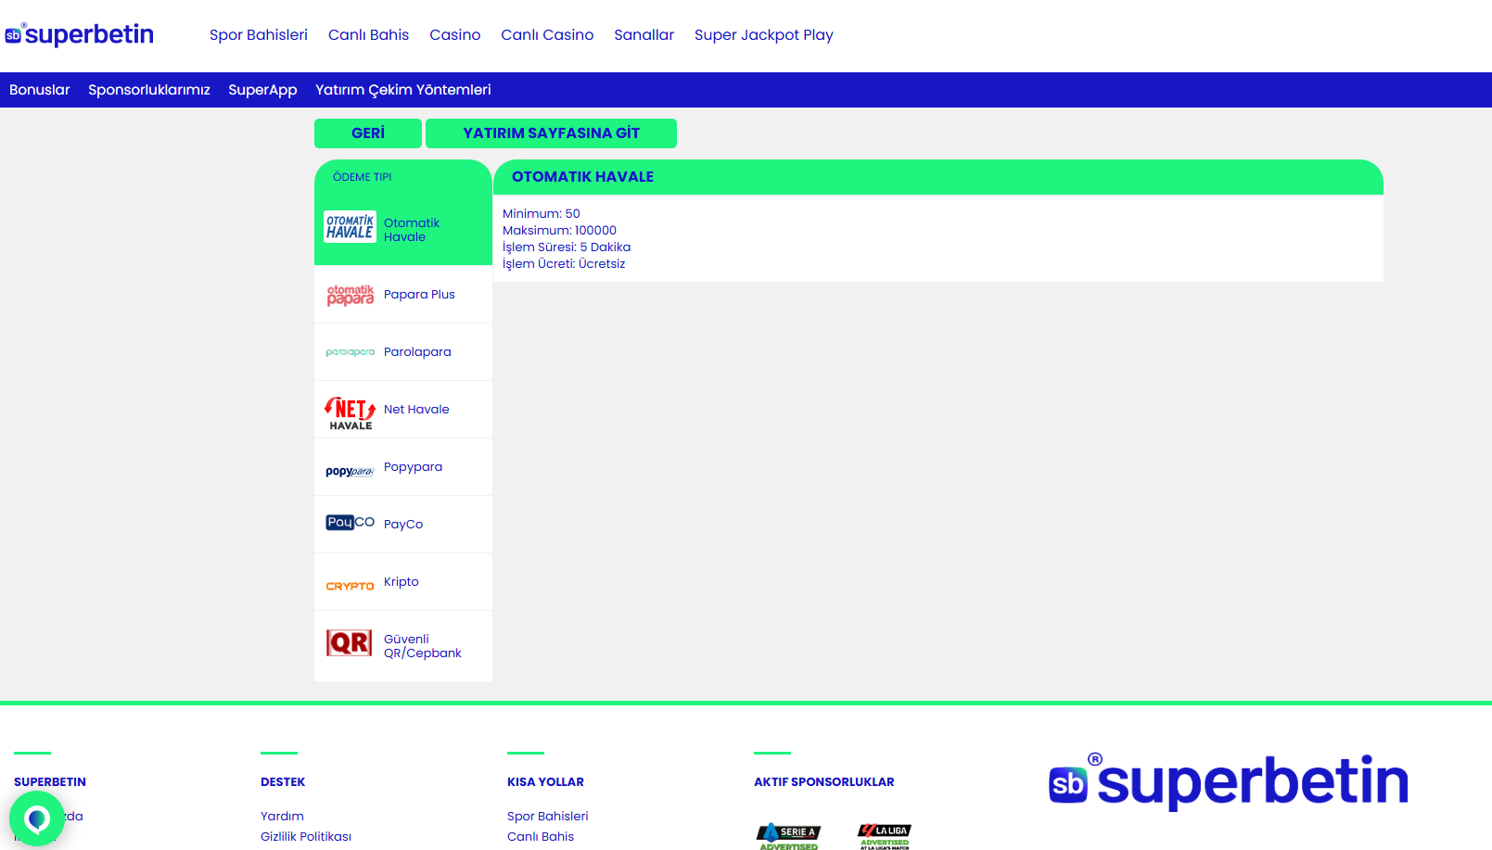
Task: Open Gizlilik Politikası footer link
Action: tap(306, 837)
